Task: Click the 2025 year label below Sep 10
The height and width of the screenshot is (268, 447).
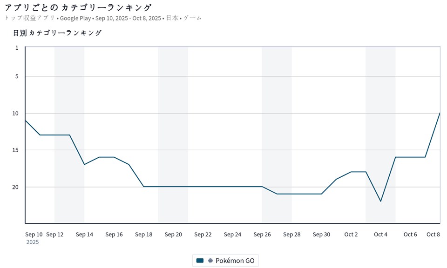Action: coord(33,242)
